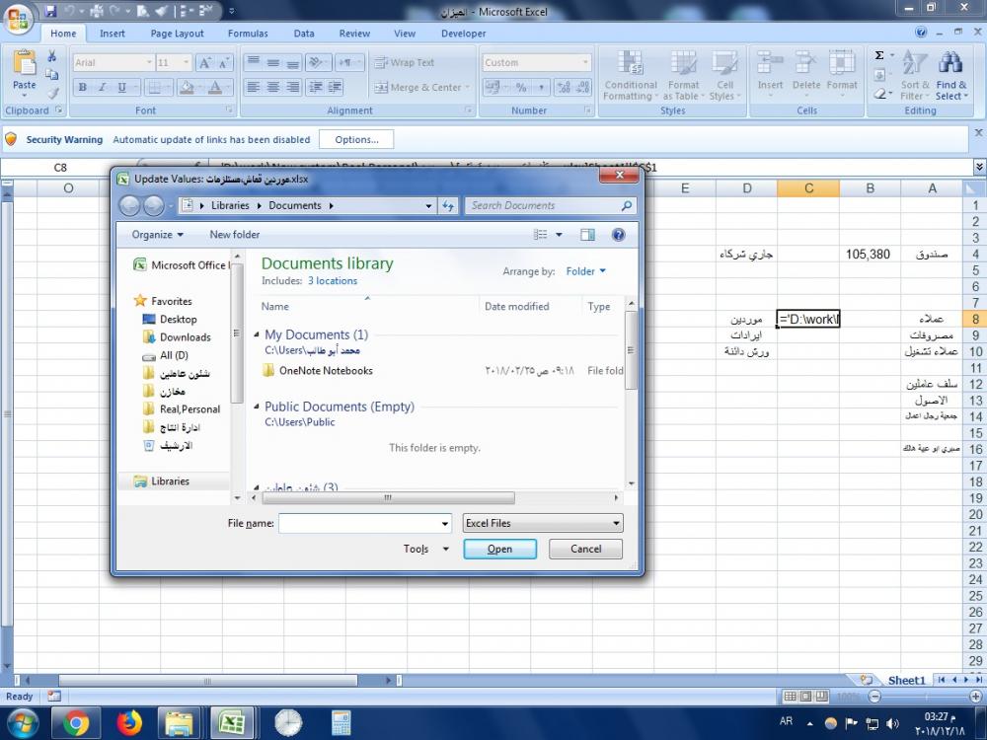Click the refresh address icon in dialog
The height and width of the screenshot is (740, 987).
[x=447, y=206]
